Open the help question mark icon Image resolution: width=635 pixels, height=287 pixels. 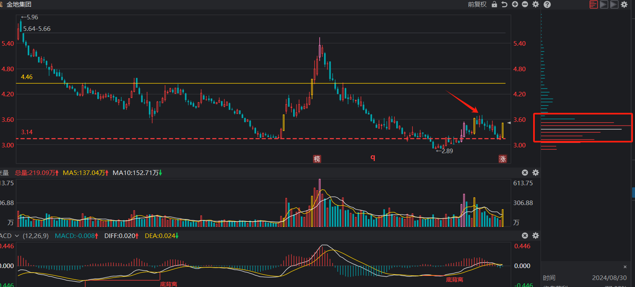pos(547,5)
